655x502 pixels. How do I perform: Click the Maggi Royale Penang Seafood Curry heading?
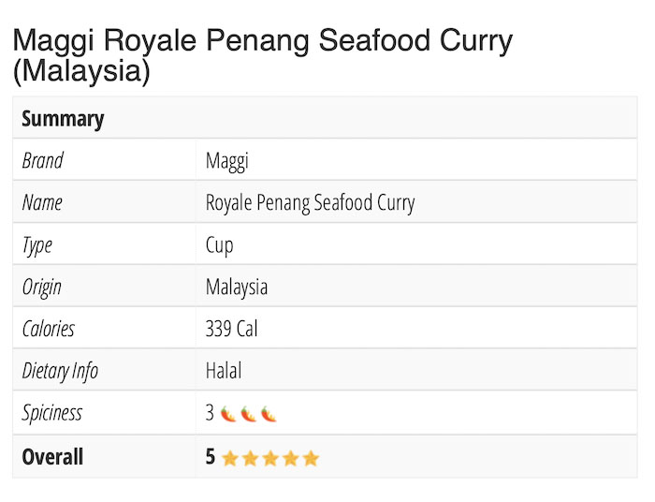263,56
